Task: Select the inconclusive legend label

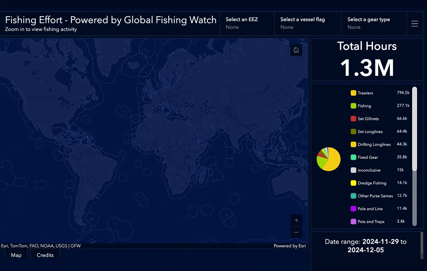Action: click(x=369, y=170)
